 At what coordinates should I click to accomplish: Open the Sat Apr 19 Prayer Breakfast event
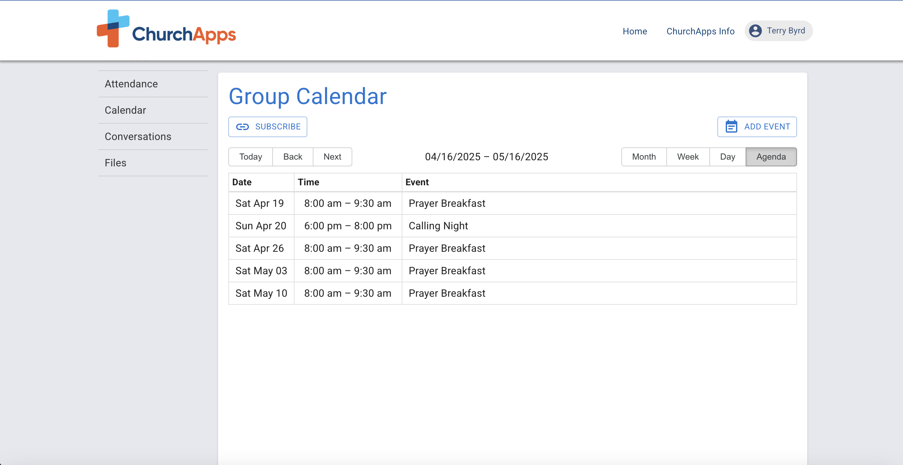pyautogui.click(x=447, y=203)
